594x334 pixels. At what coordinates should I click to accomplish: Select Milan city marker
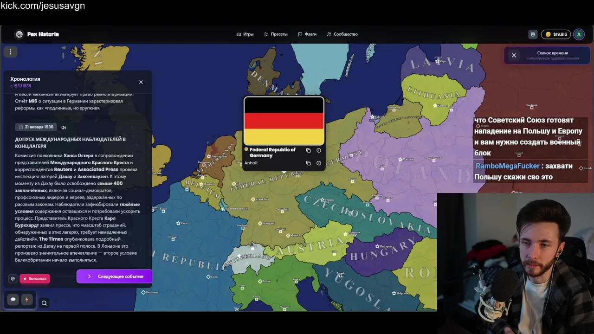point(261,281)
